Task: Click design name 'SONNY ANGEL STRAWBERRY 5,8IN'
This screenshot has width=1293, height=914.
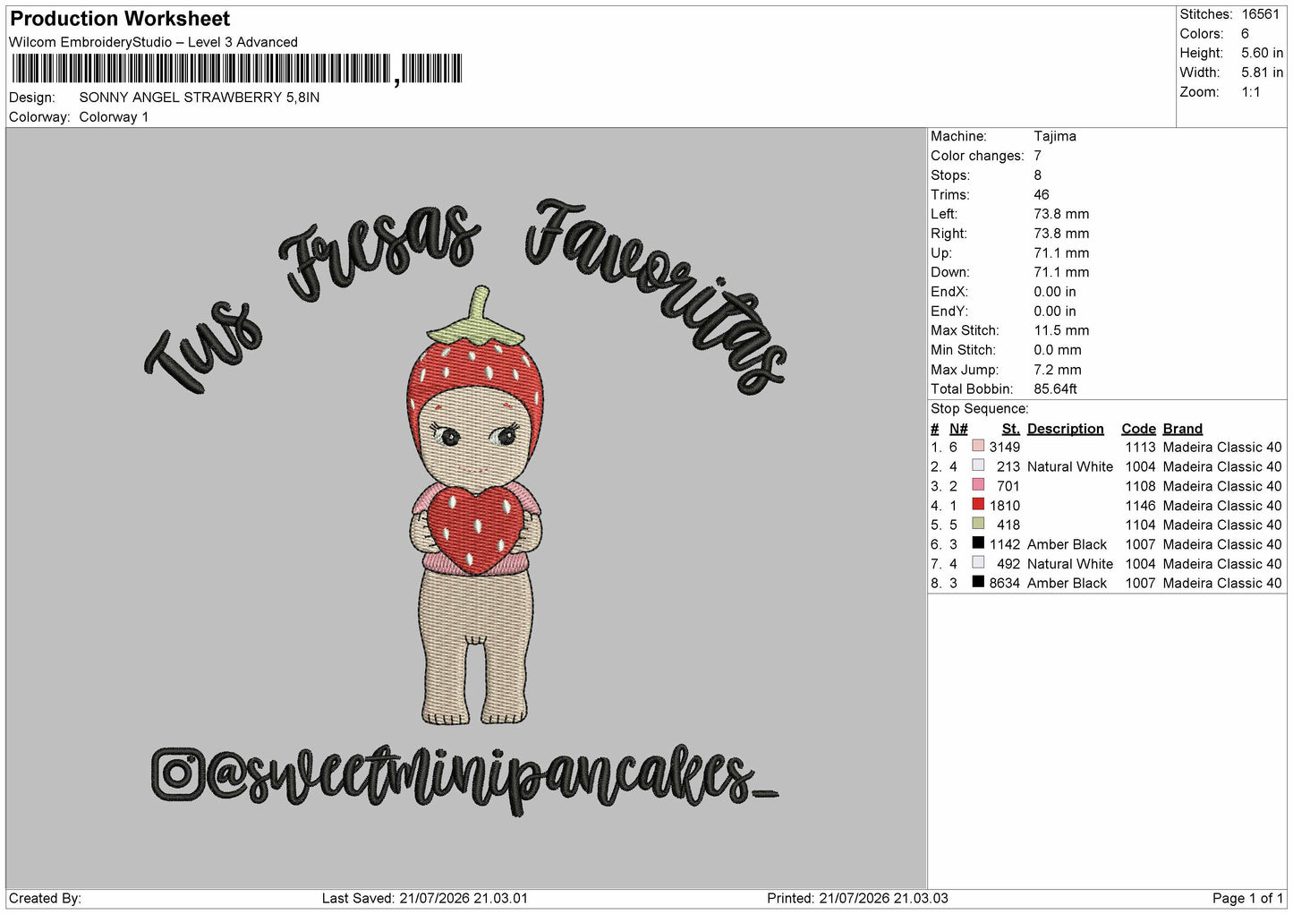Action: coord(200,98)
